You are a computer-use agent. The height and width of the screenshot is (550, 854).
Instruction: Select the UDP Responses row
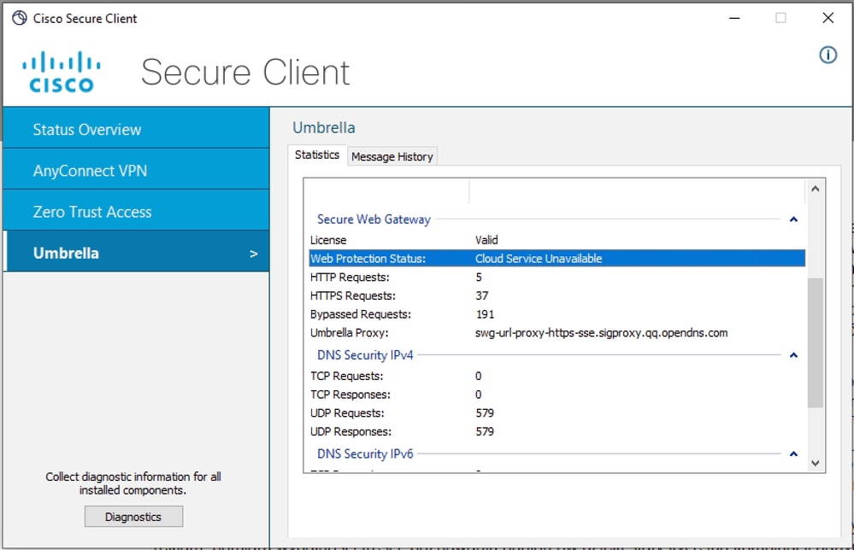click(557, 431)
